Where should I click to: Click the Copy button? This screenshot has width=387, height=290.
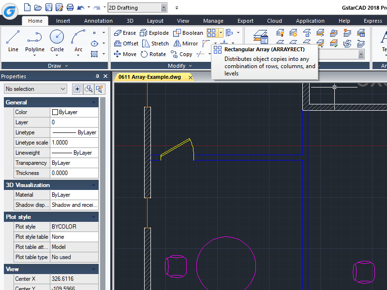181,54
